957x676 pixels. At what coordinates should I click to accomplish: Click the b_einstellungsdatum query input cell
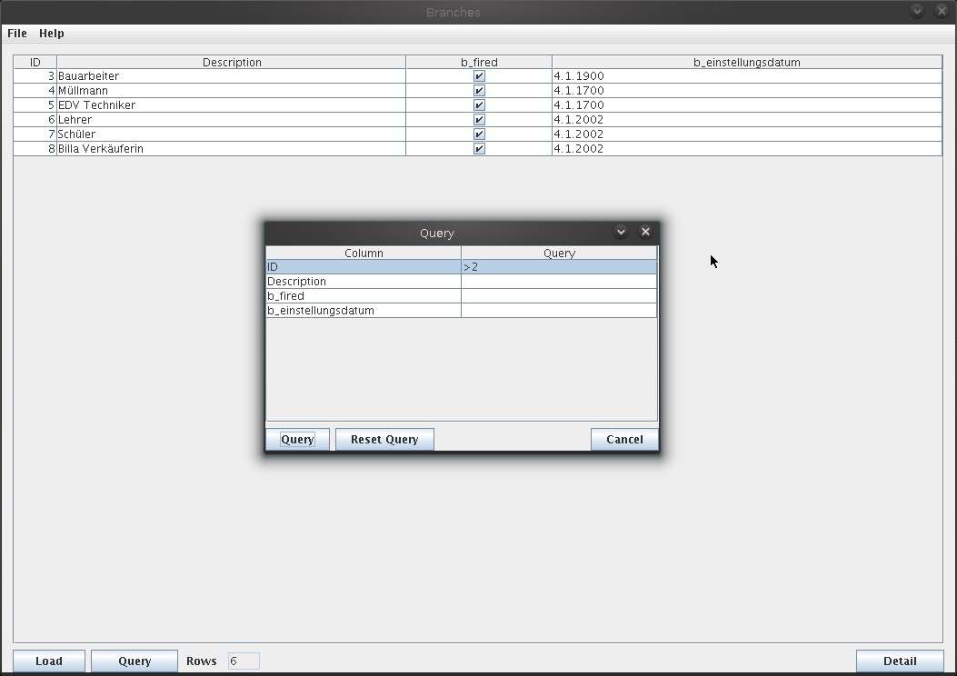(x=558, y=311)
